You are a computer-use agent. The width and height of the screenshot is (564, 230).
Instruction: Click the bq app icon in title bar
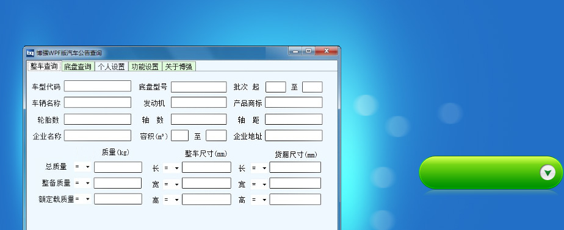(31, 53)
